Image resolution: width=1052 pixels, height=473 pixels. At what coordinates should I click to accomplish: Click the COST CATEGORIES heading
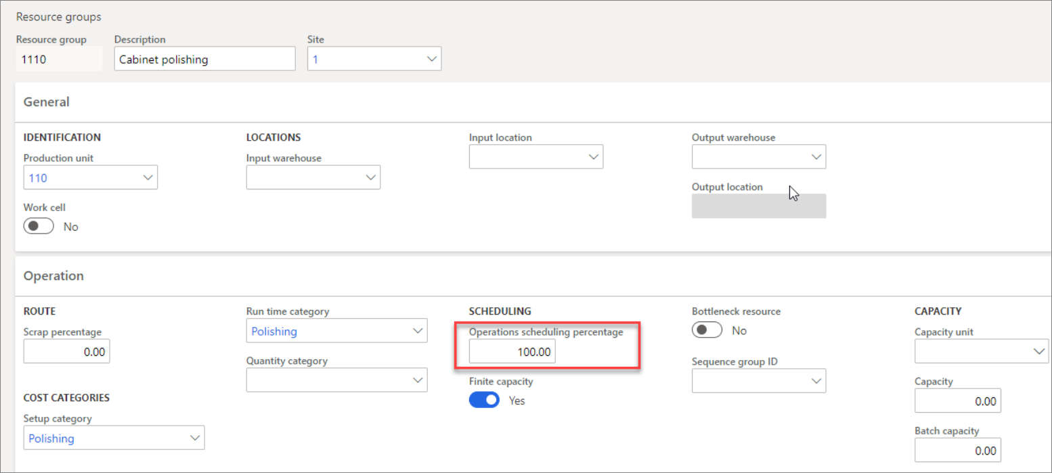[66, 397]
